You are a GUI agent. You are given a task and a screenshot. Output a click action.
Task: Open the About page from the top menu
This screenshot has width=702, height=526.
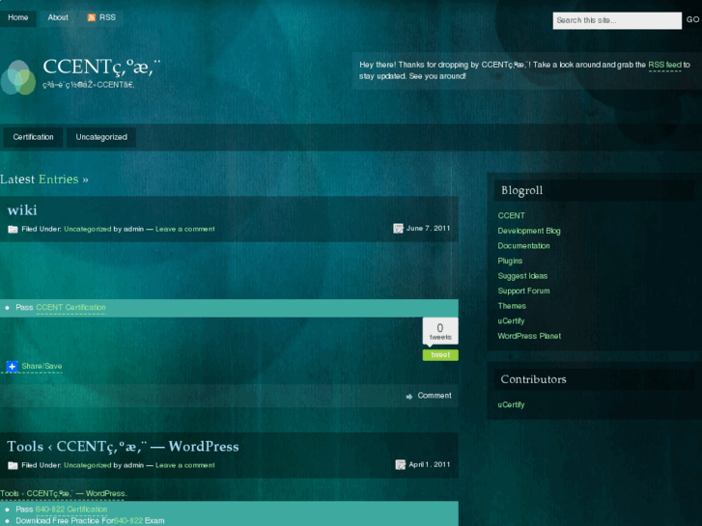point(58,17)
